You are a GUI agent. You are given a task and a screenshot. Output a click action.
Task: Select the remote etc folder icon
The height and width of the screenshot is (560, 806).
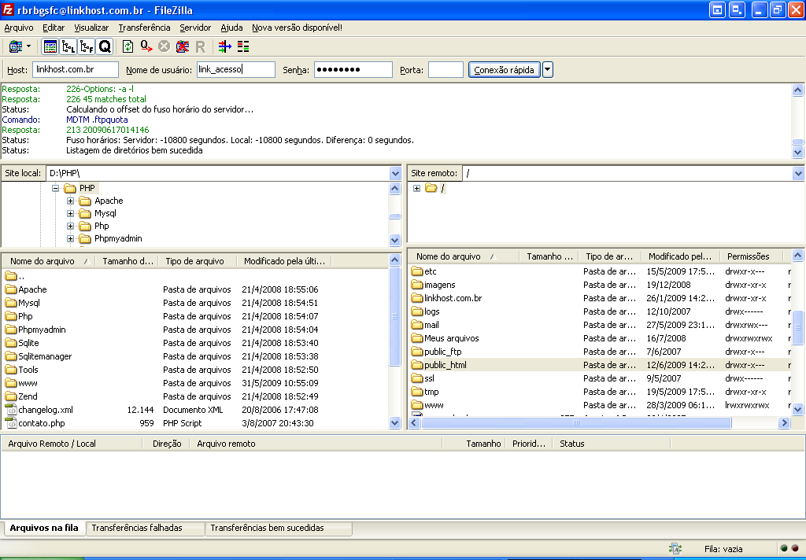coord(417,271)
